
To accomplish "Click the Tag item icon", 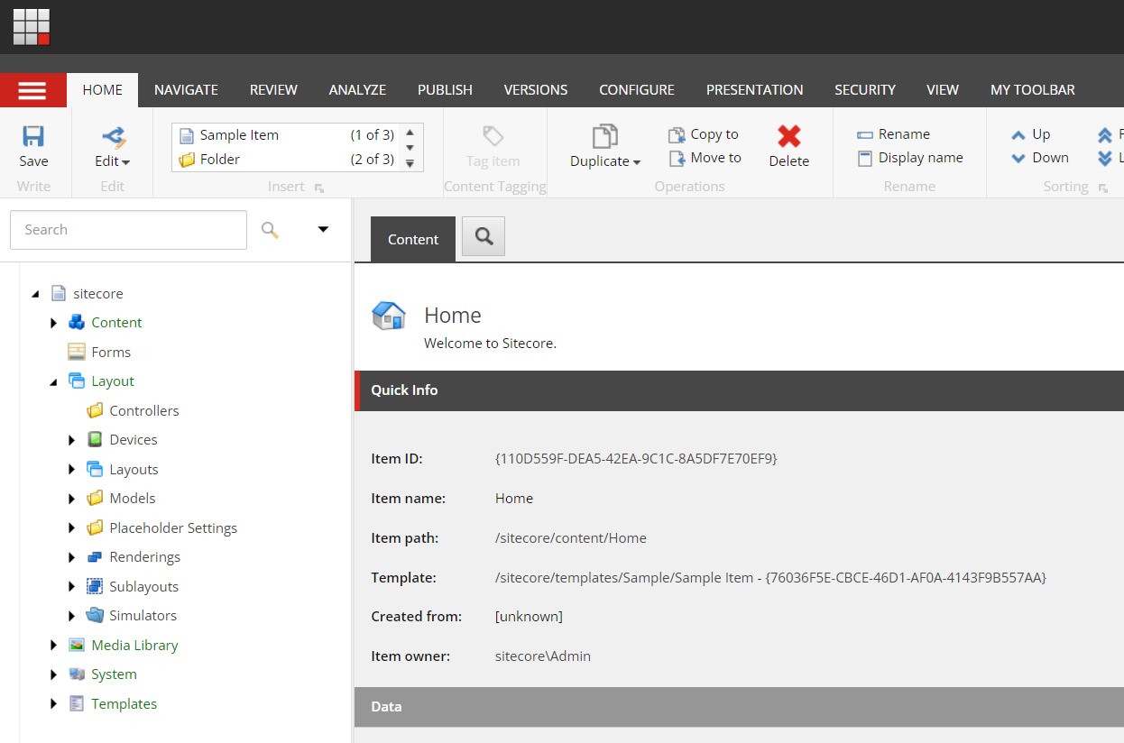I will point(493,136).
